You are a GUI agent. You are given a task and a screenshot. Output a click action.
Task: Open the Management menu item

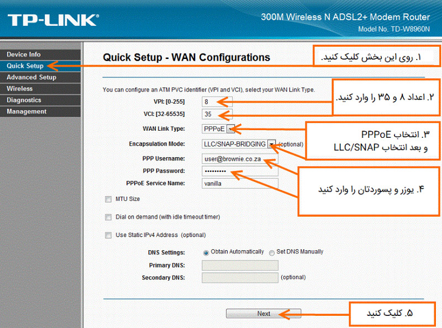click(27, 111)
